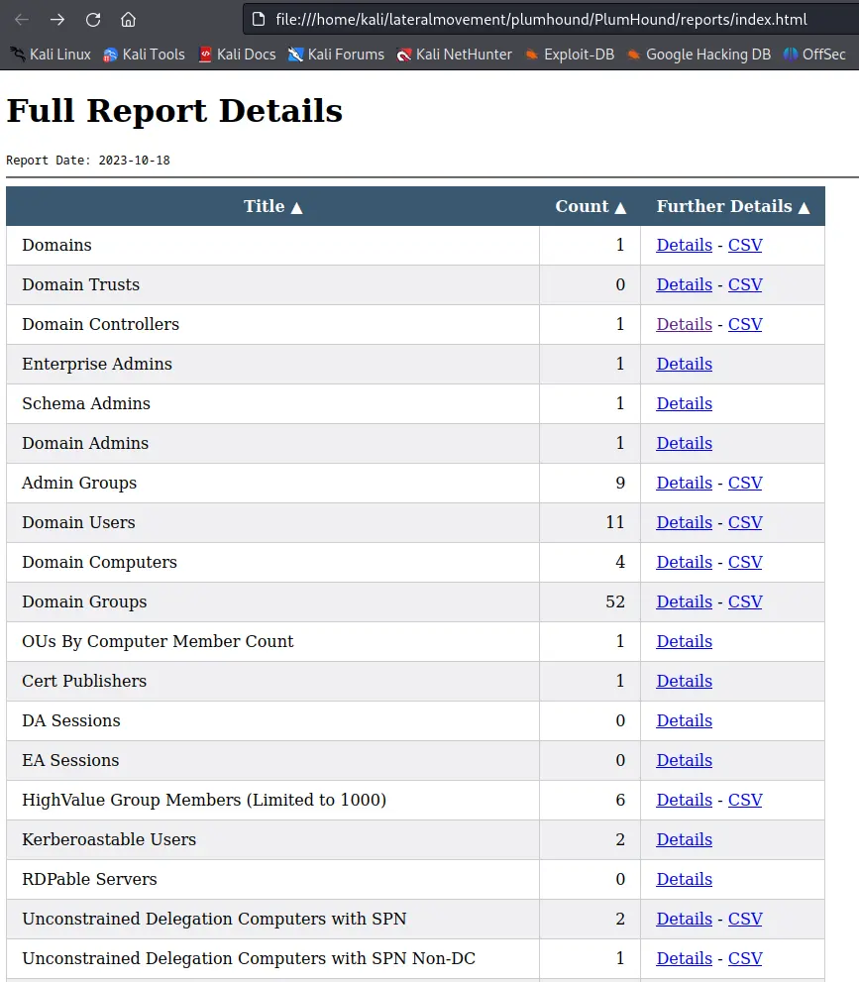859x982 pixels.
Task: Download CSV for Domain Groups
Action: coord(745,601)
